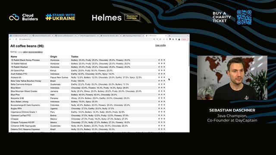Select the origin 'Panama'
Screen dimensions: 276x155
pyautogui.click(x=54, y=98)
